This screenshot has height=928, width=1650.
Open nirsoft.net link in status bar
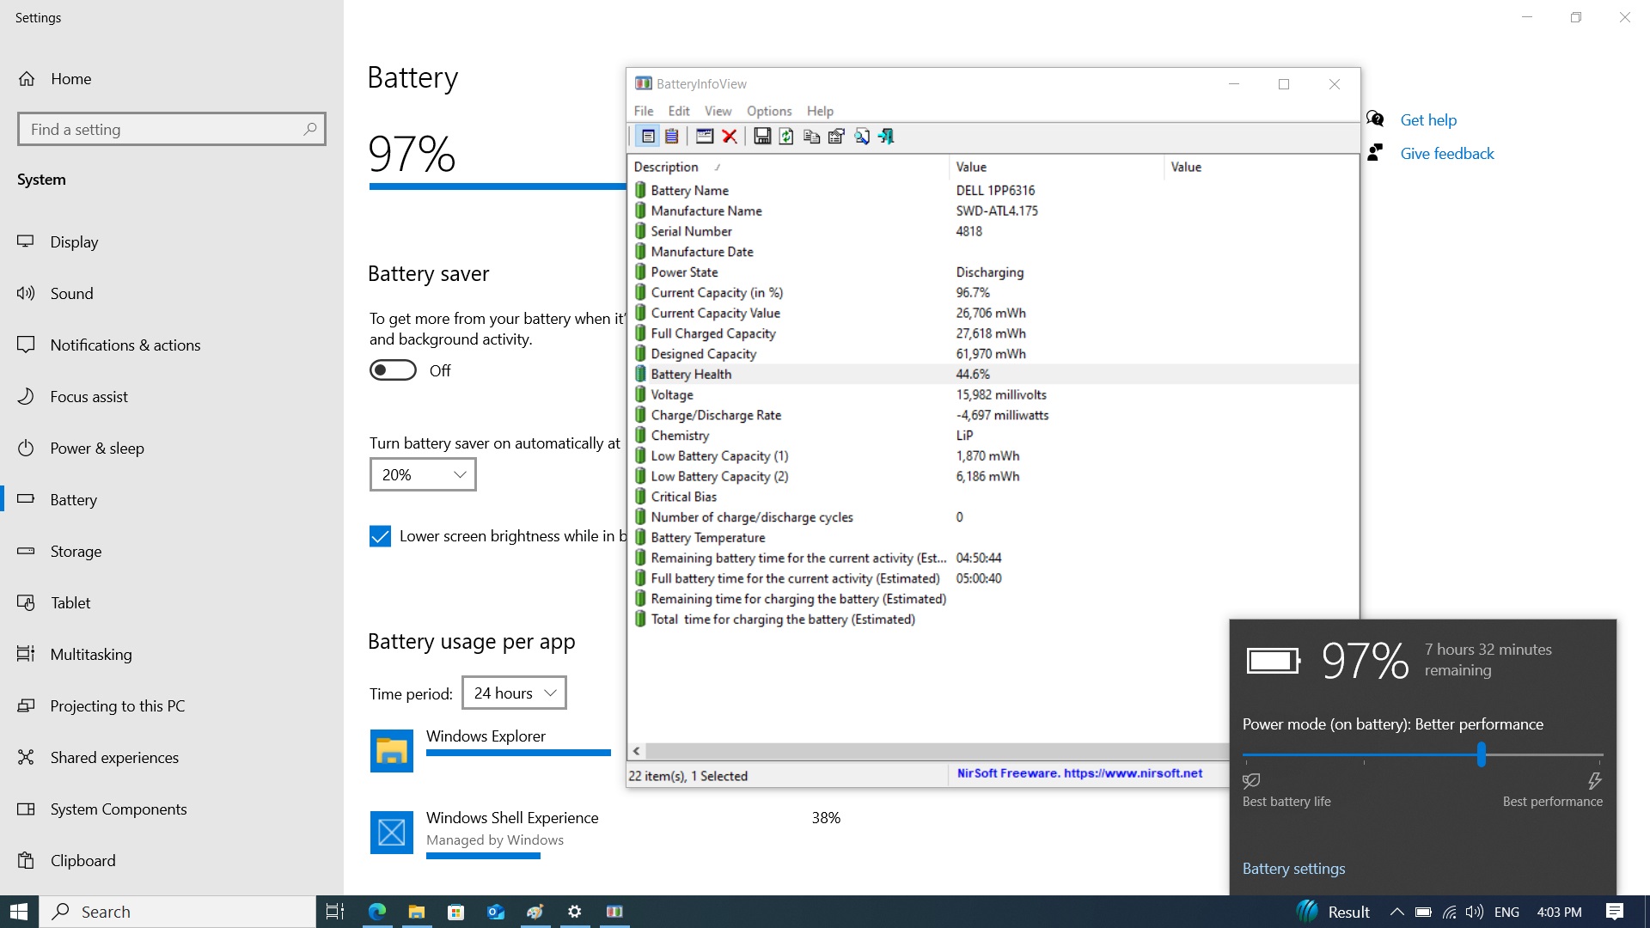1079,773
